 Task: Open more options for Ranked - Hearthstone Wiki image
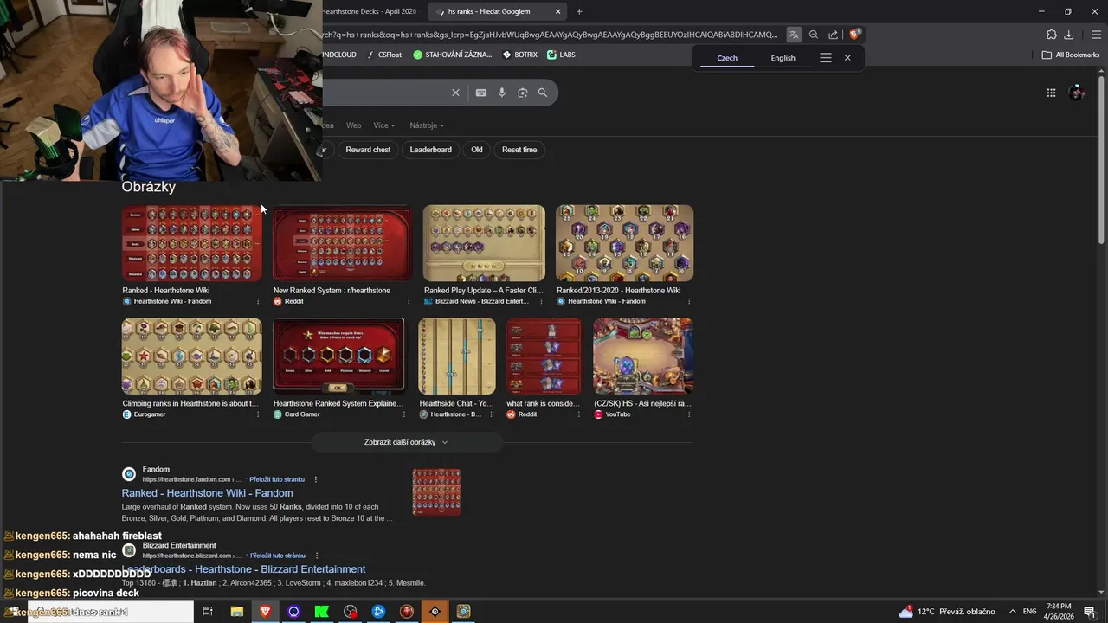click(x=258, y=301)
